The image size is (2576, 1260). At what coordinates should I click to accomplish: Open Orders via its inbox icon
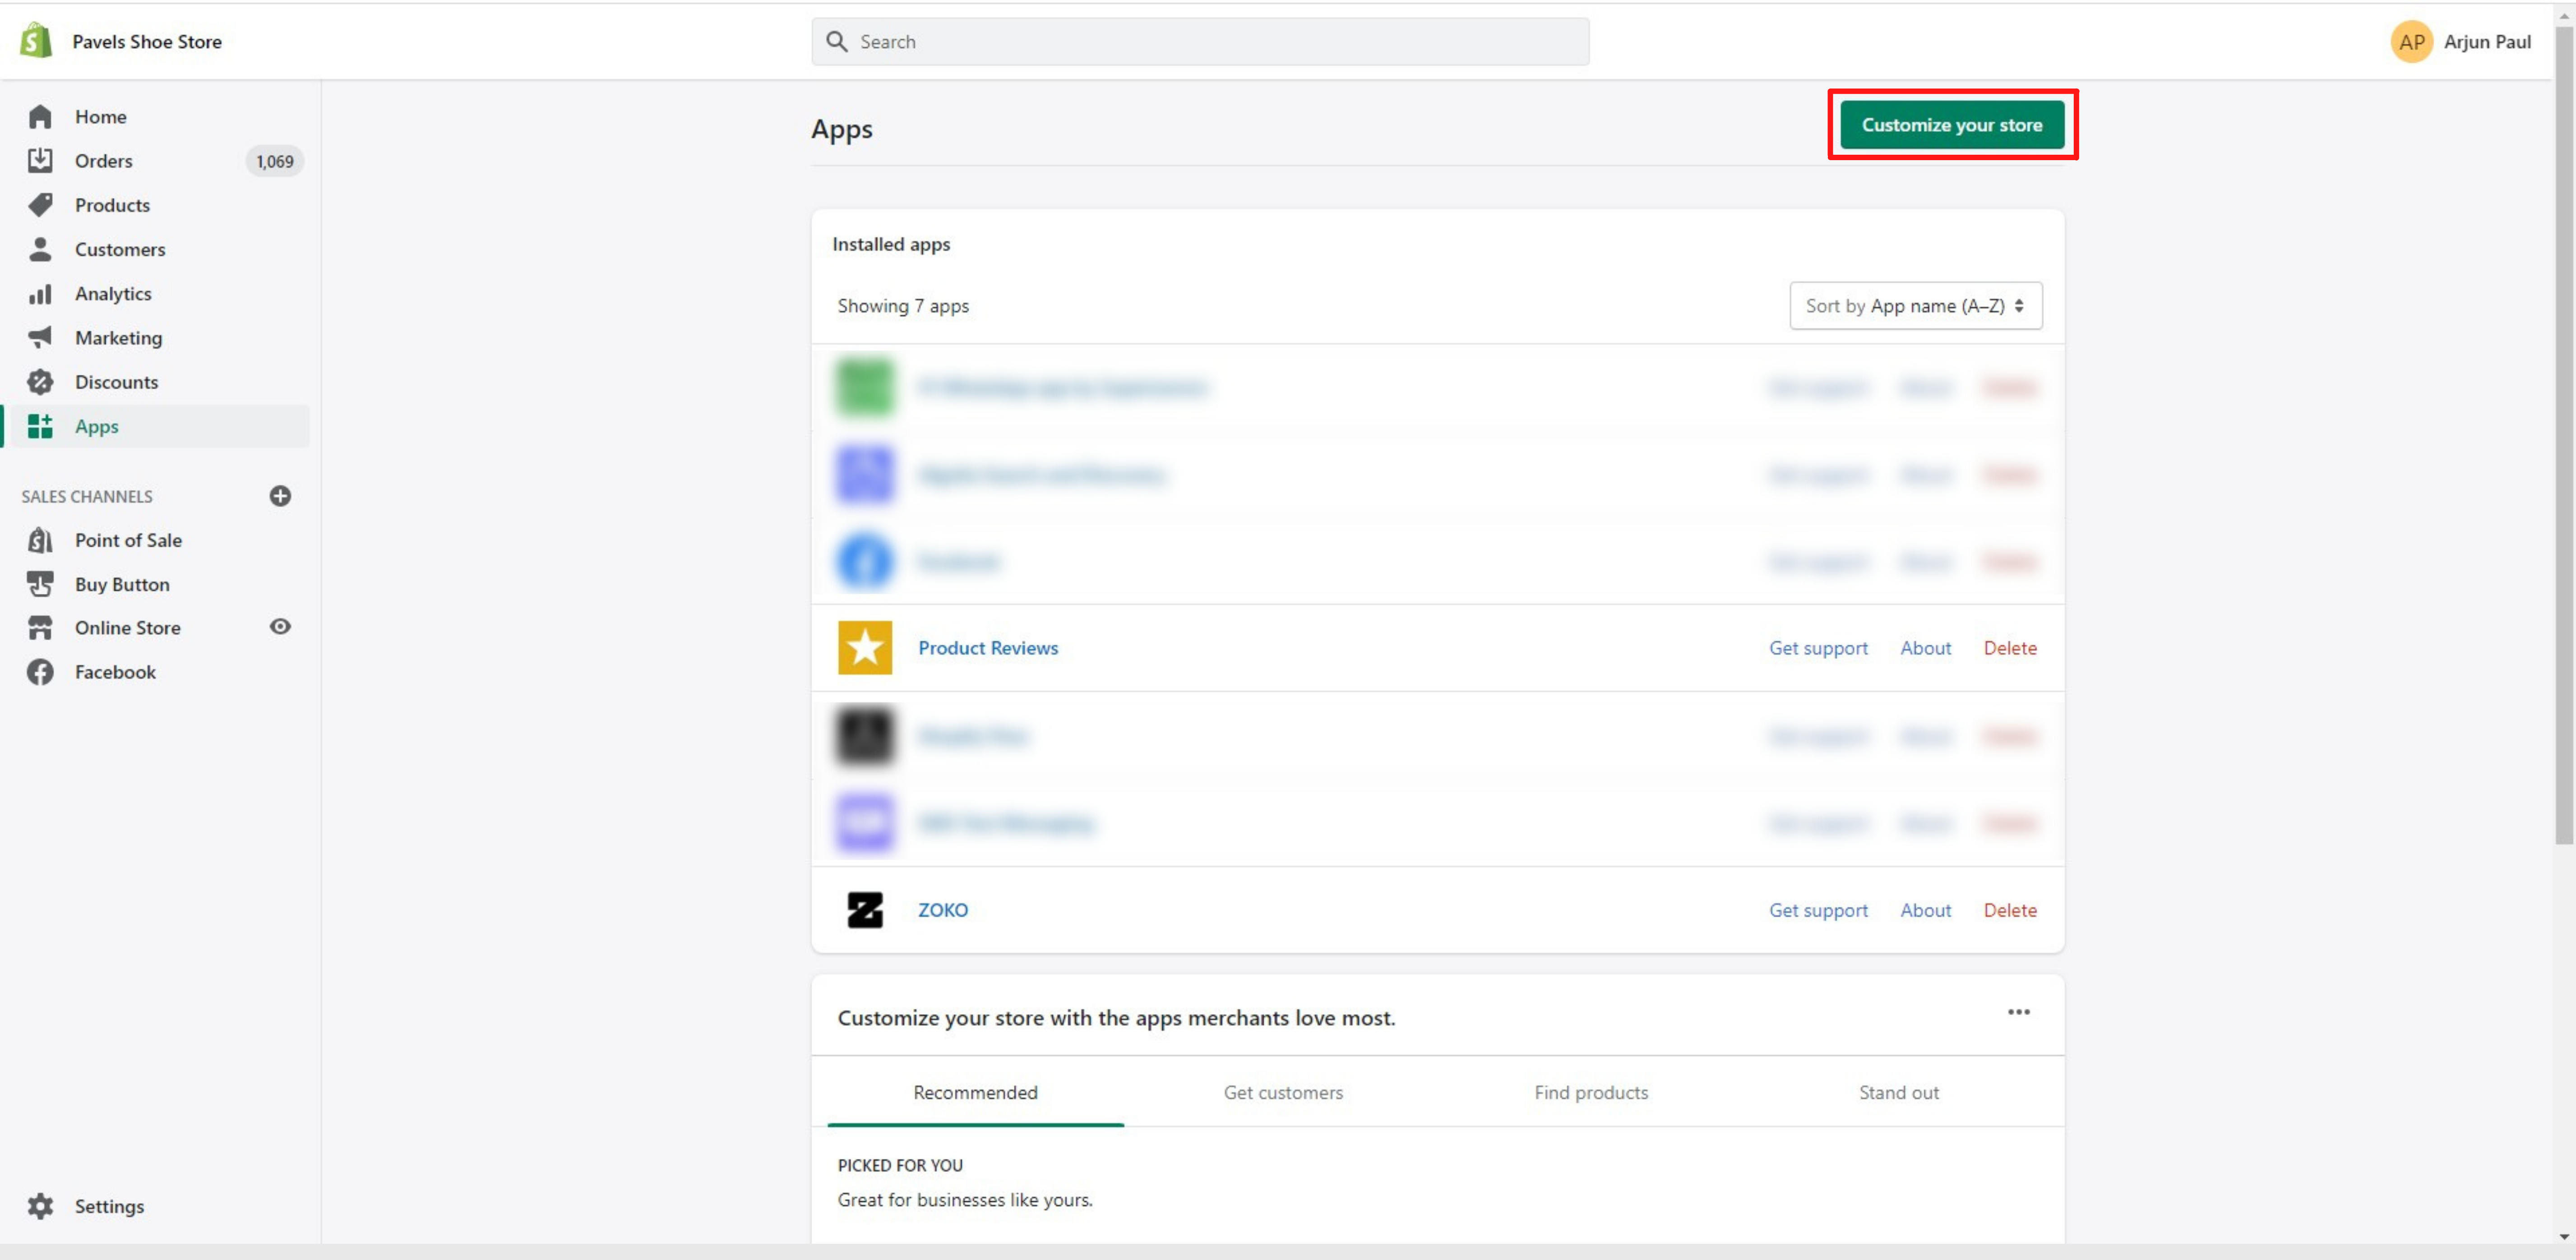pyautogui.click(x=40, y=160)
